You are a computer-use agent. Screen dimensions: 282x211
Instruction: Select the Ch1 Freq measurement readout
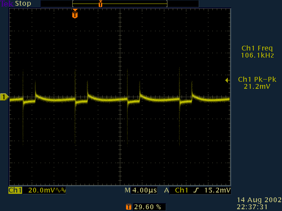pos(257,52)
